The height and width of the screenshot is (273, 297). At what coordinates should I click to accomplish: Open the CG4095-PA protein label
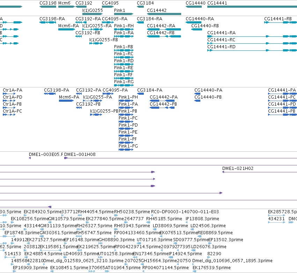(x=115, y=90)
